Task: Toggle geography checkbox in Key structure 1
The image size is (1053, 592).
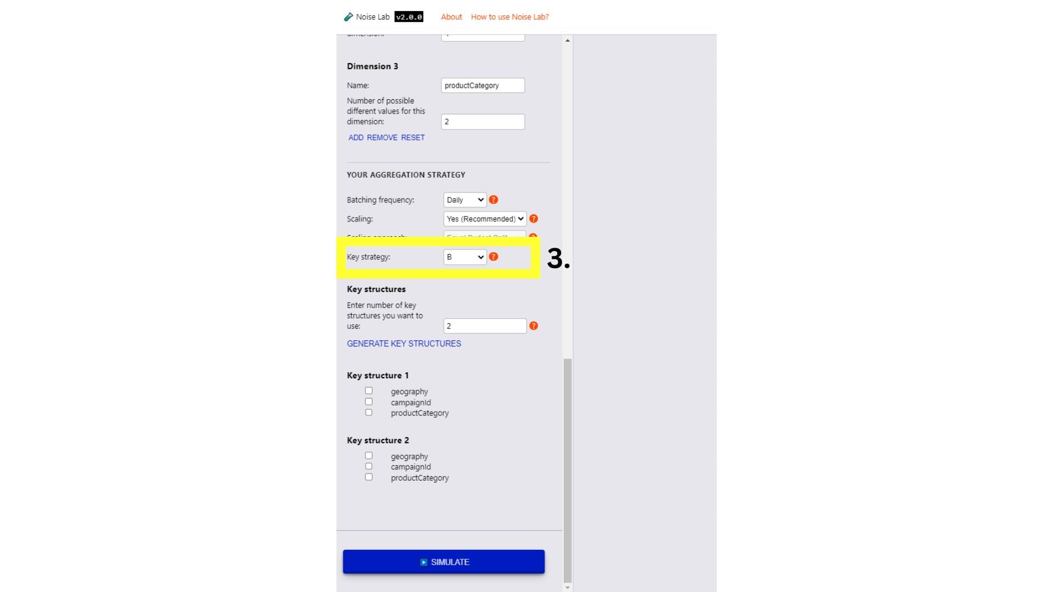Action: pos(368,390)
